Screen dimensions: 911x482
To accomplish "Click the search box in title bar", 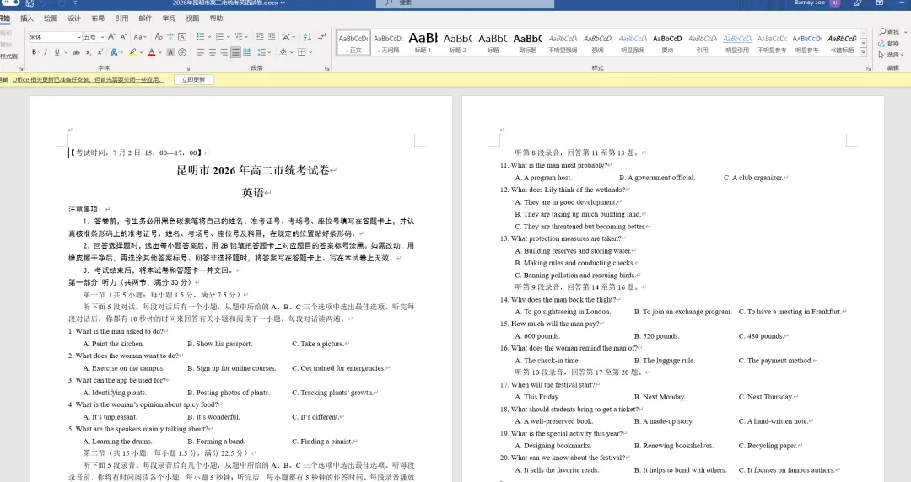I will (466, 3).
